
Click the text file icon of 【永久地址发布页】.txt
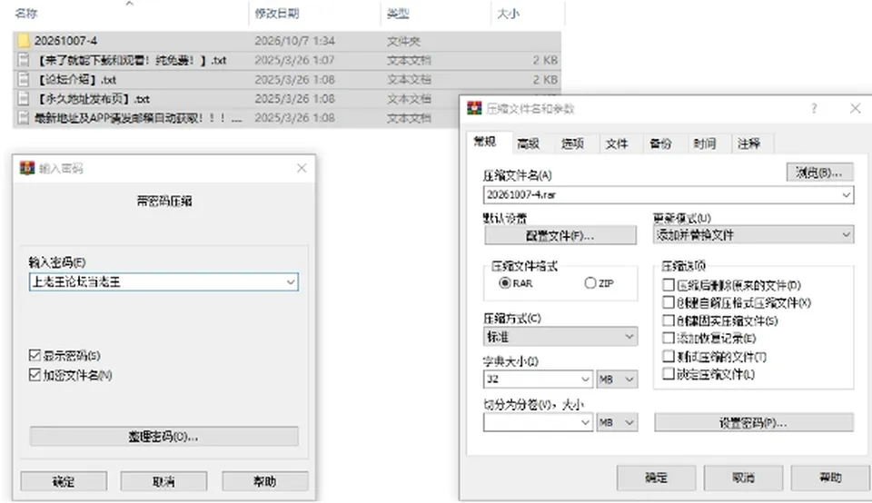pos(24,99)
